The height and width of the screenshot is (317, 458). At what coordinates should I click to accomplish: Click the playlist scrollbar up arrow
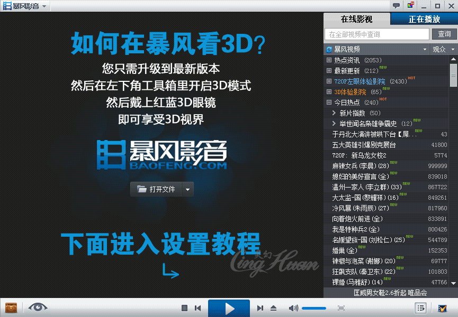click(x=453, y=59)
